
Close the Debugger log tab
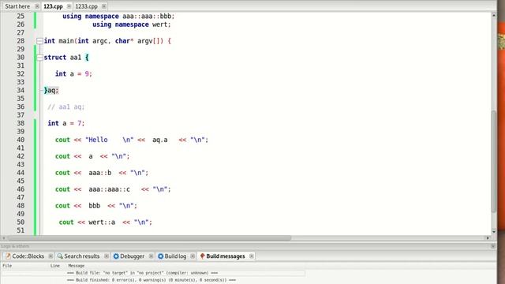[151, 256]
